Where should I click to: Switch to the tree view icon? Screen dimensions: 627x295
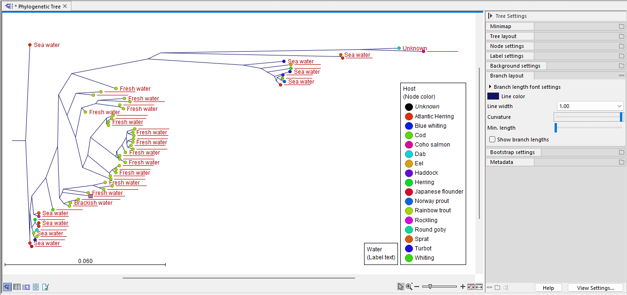(x=8, y=287)
